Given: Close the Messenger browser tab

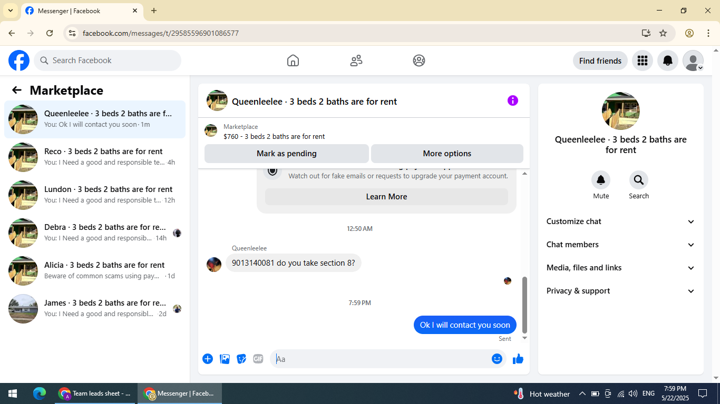Looking at the screenshot, I should [x=135, y=11].
